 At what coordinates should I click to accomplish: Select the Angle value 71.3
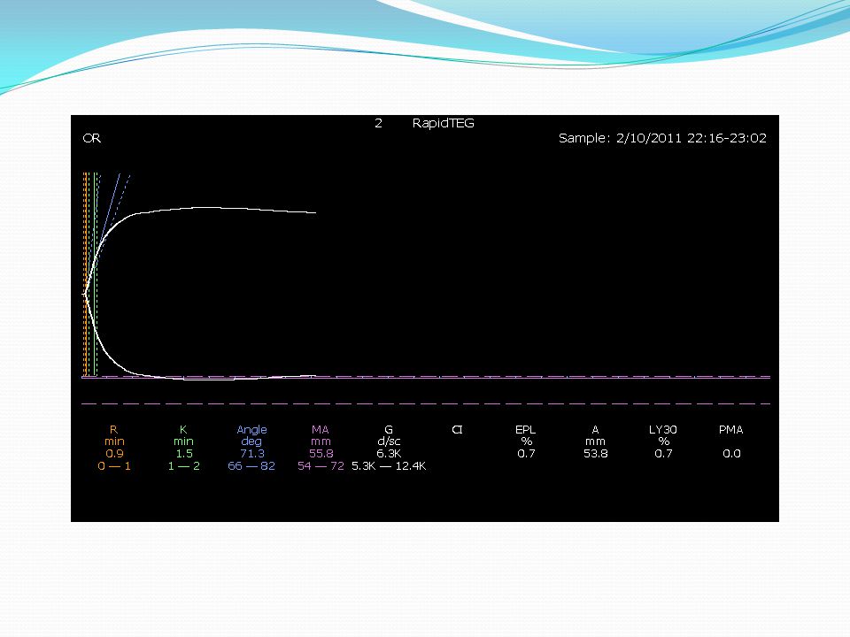252,453
